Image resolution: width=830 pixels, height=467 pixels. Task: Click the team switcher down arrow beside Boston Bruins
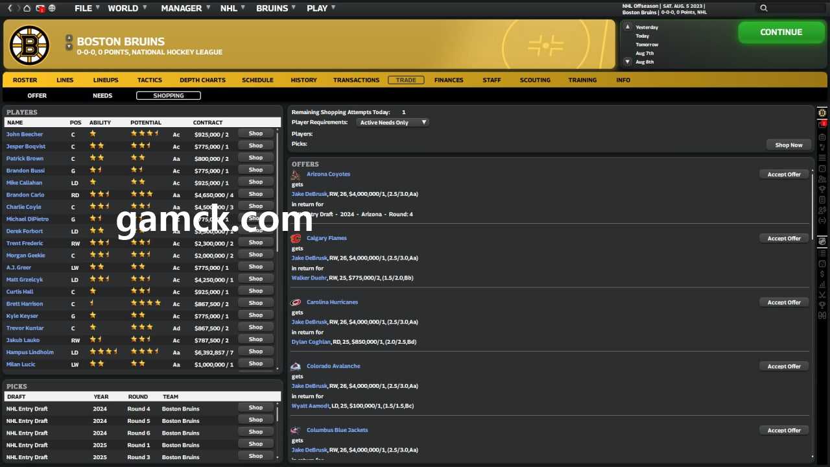pos(69,47)
